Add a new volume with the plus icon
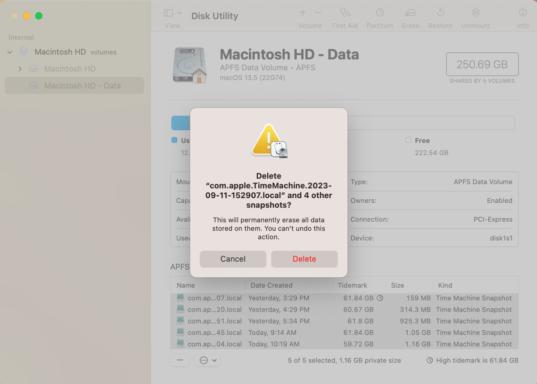The image size is (537, 384). [303, 12]
